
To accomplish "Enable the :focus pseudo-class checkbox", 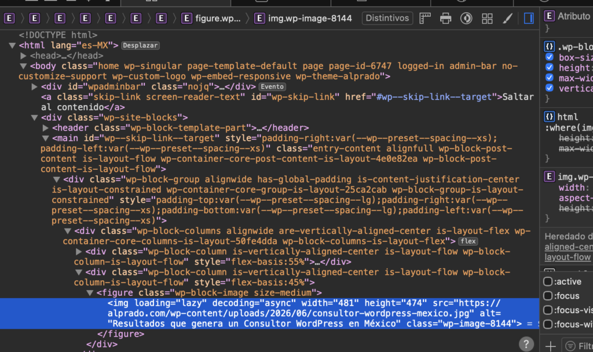I will (548, 296).
